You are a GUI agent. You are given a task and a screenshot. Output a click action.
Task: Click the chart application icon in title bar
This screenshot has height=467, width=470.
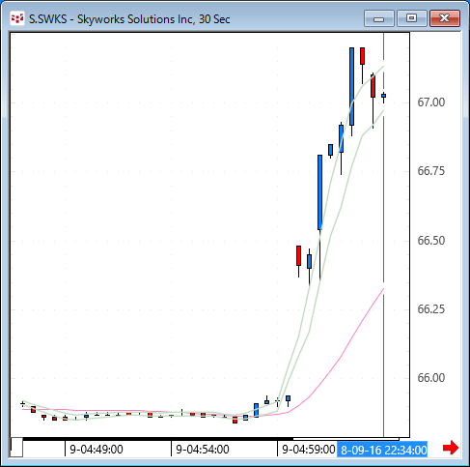click(x=17, y=18)
